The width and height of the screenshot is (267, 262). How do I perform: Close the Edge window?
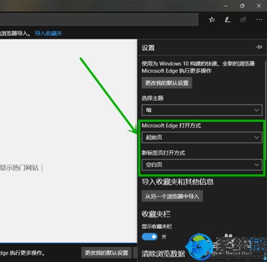click(259, 6)
